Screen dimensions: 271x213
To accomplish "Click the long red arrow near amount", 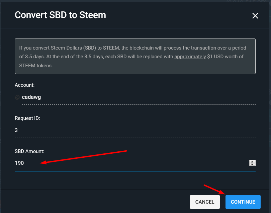I will 84,157.
